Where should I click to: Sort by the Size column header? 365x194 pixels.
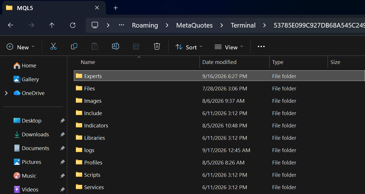[x=335, y=62]
